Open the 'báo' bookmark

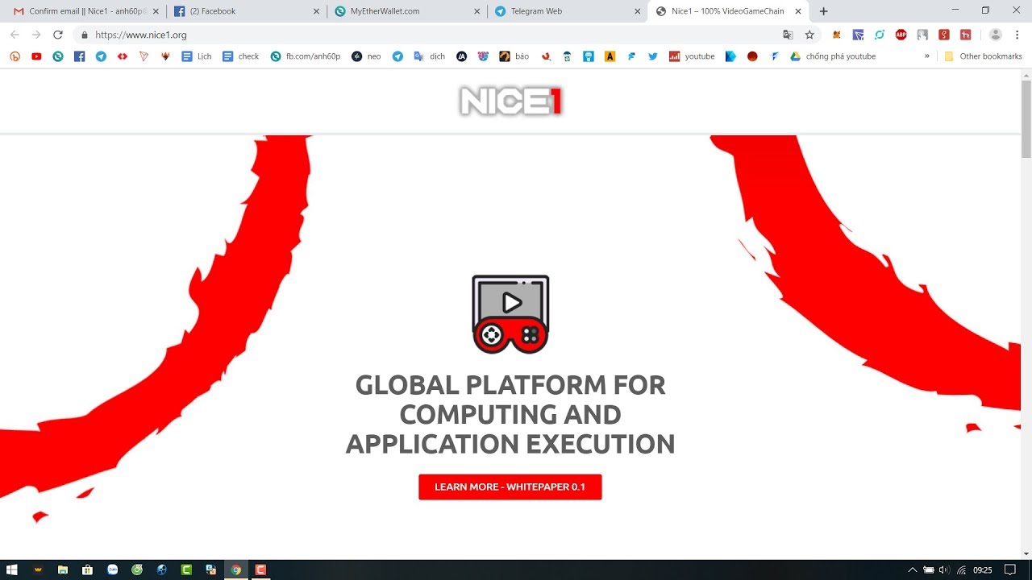[x=514, y=56]
